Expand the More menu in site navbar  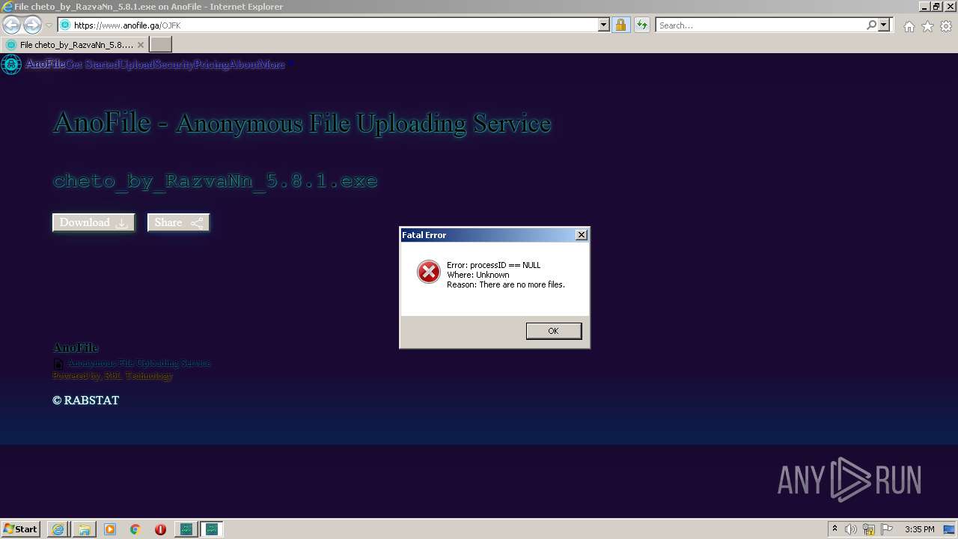pyautogui.click(x=272, y=64)
